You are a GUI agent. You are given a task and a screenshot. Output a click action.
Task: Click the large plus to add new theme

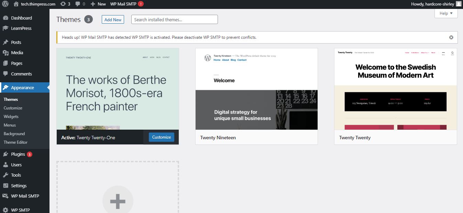pyautogui.click(x=118, y=201)
